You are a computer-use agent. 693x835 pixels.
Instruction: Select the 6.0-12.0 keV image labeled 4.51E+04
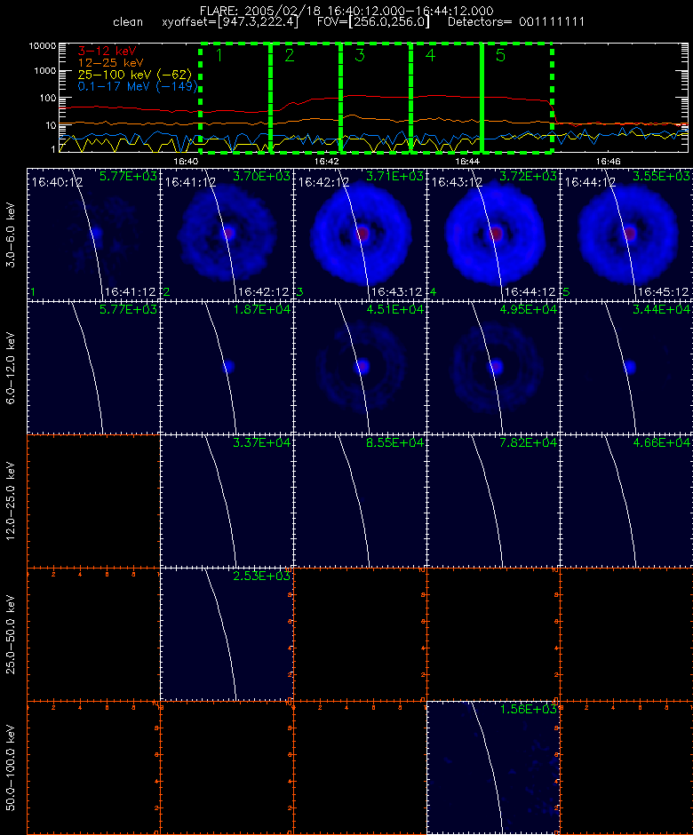[x=360, y=368]
